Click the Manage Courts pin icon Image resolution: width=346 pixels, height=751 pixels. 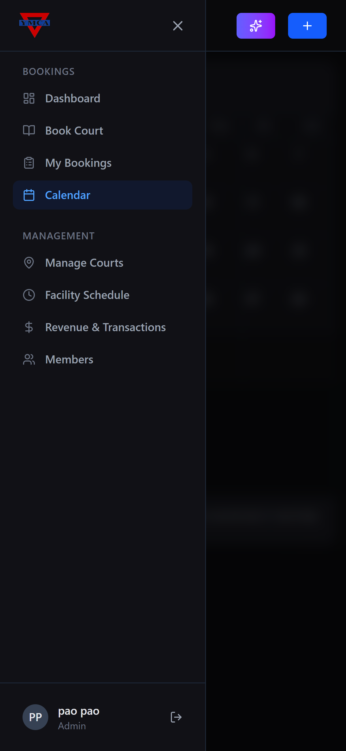(29, 263)
